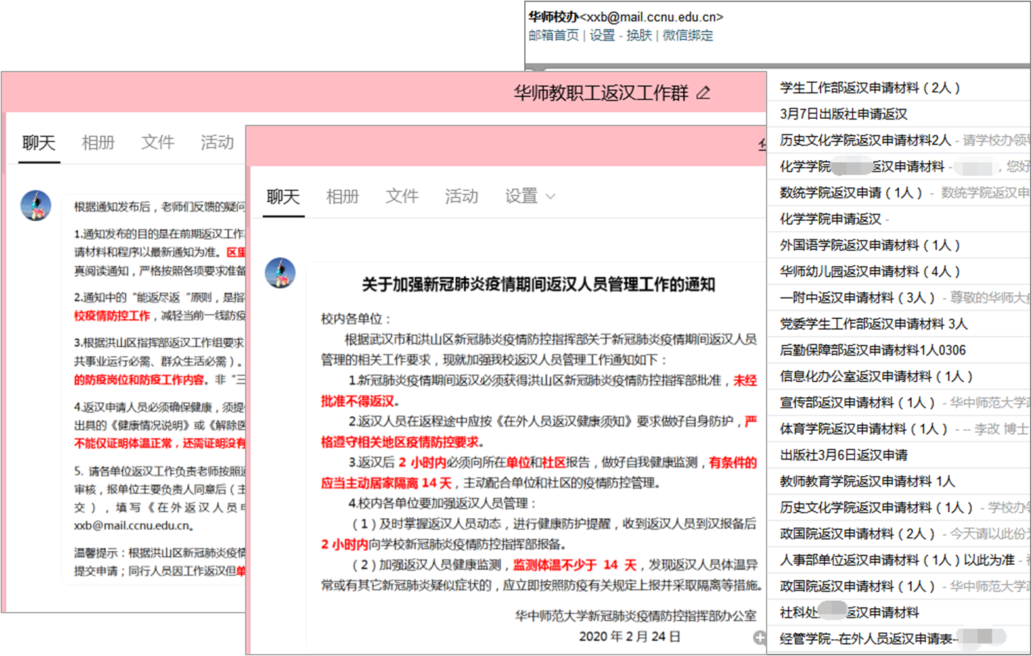The image size is (1032, 656).
Task: Open 文件 tab in the front chat window
Action: (x=401, y=196)
